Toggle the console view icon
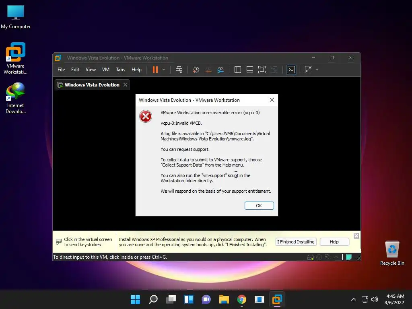Screen dimensions: 412x309 pos(291,70)
